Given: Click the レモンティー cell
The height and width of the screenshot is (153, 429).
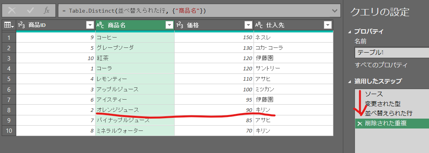Looking at the screenshot, I should tap(135, 79).
